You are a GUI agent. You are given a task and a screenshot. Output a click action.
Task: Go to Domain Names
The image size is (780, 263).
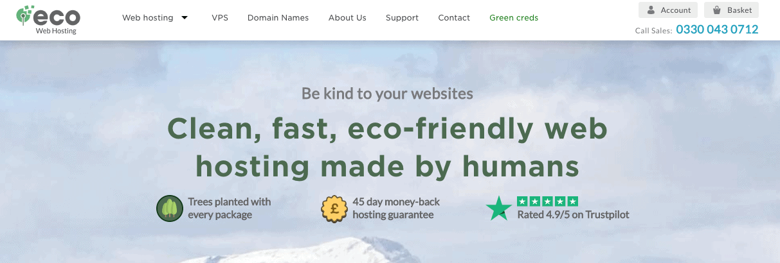(x=278, y=18)
